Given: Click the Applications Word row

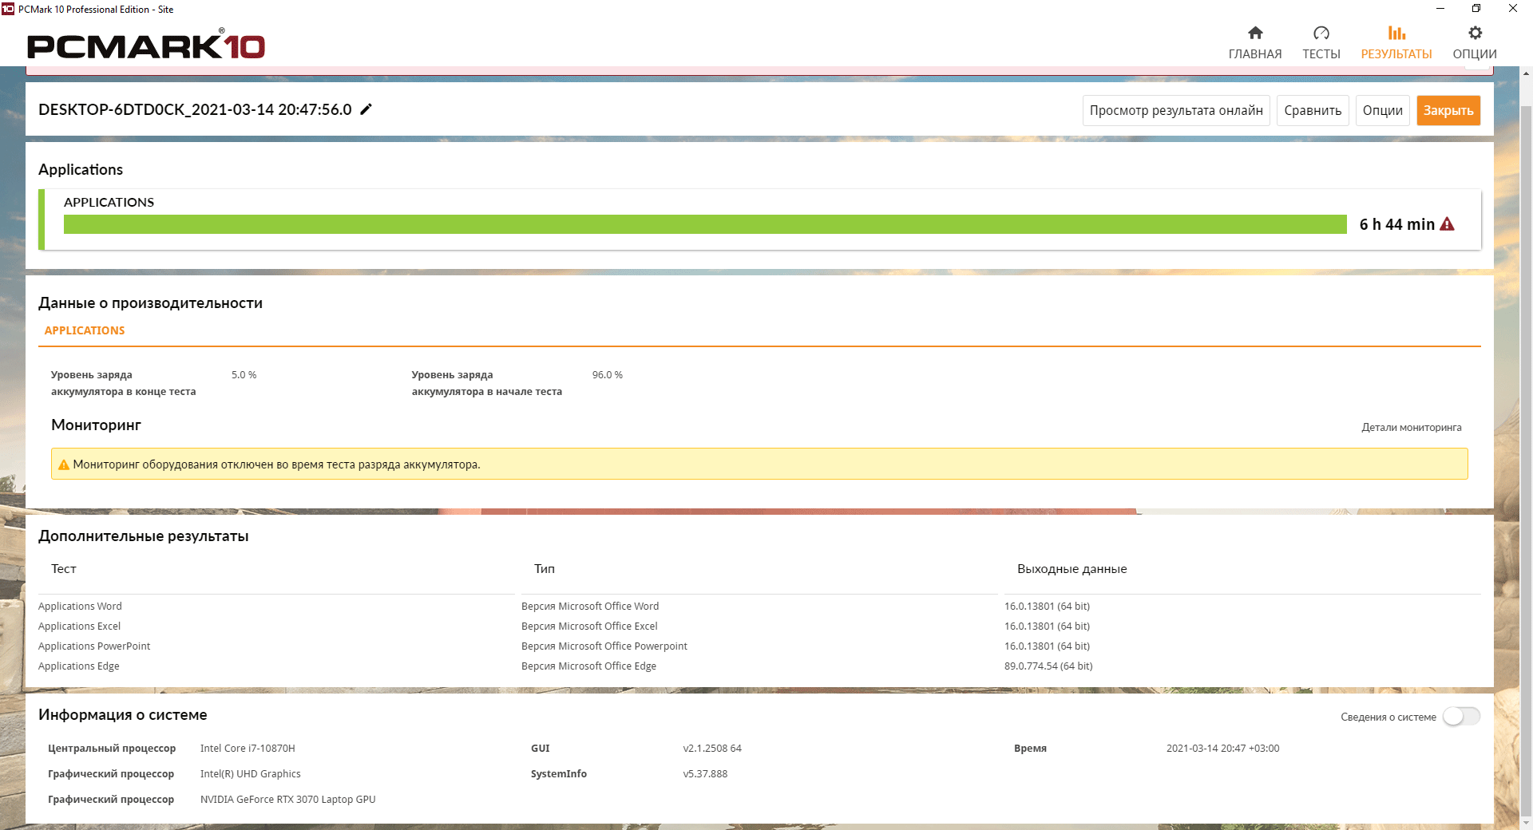Looking at the screenshot, I should click(x=759, y=607).
